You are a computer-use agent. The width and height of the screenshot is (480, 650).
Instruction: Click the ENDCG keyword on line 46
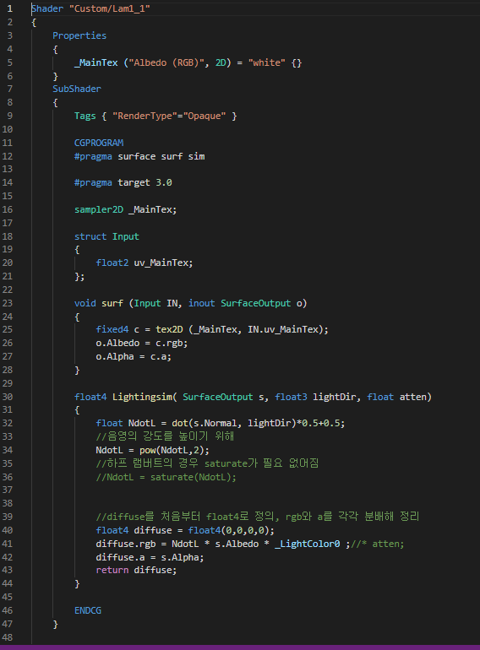click(x=88, y=610)
